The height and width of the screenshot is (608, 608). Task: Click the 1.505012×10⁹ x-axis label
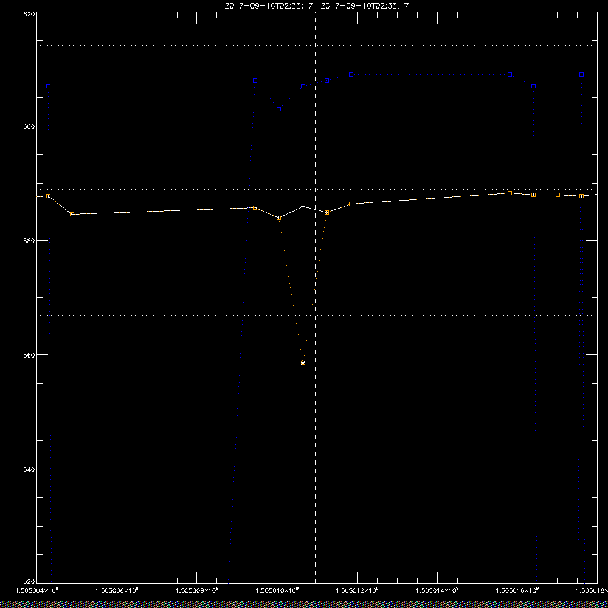point(358,590)
